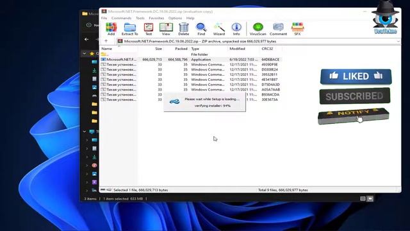The height and width of the screenshot is (231, 410).
Task: Switch Explorer to details view icon
Action: pyautogui.click(x=363, y=199)
